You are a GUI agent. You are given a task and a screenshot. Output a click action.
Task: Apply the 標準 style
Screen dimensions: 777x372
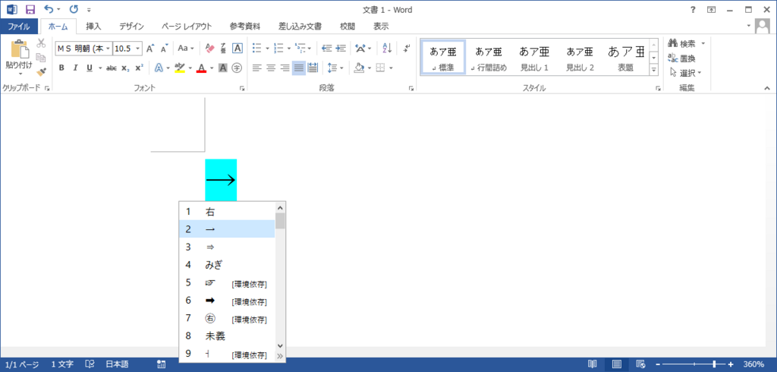[x=443, y=58]
